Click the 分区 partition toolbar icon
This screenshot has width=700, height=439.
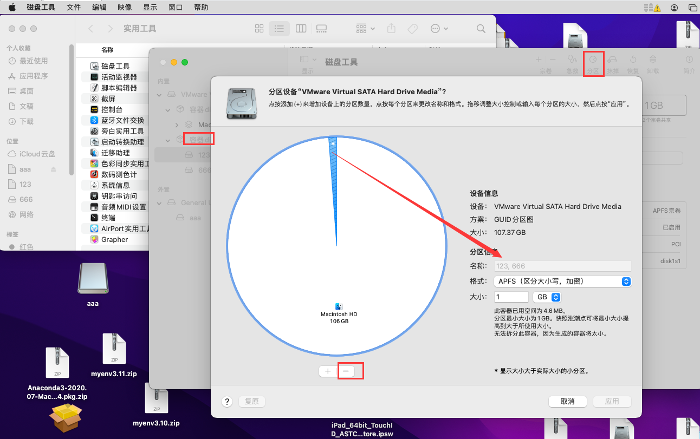593,63
